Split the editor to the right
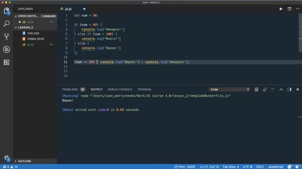302x169 pixels. [x=289, y=9]
